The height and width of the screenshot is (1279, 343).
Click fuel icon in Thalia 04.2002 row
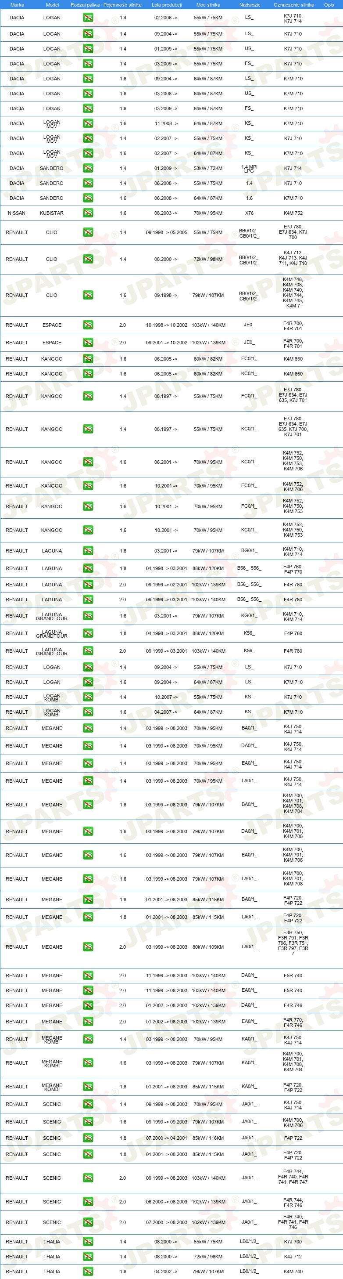pos(88,1272)
